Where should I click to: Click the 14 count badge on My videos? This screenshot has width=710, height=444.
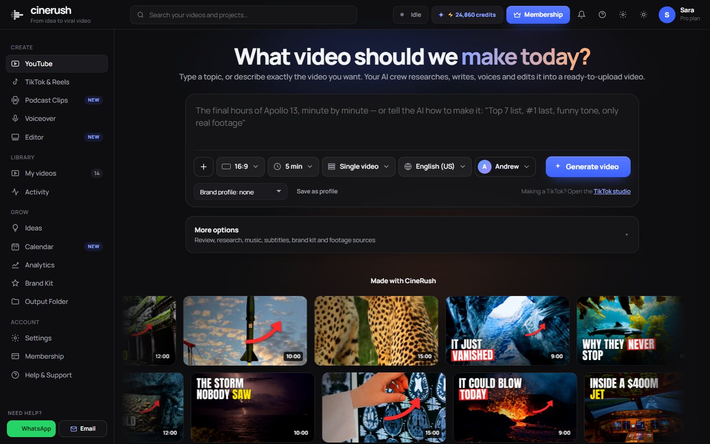click(97, 173)
